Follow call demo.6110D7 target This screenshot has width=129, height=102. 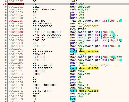click(x=89, y=68)
